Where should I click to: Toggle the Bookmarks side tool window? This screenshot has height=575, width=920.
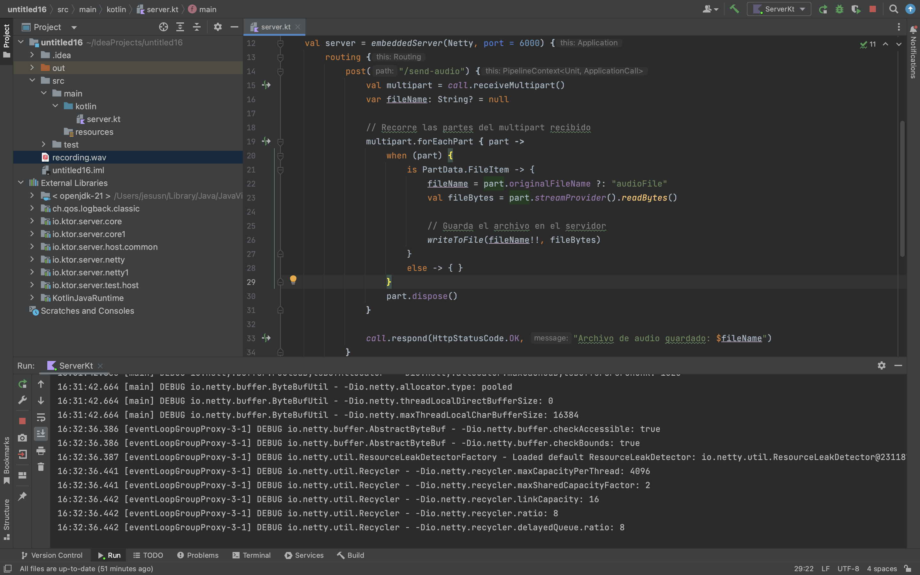pyautogui.click(x=6, y=460)
